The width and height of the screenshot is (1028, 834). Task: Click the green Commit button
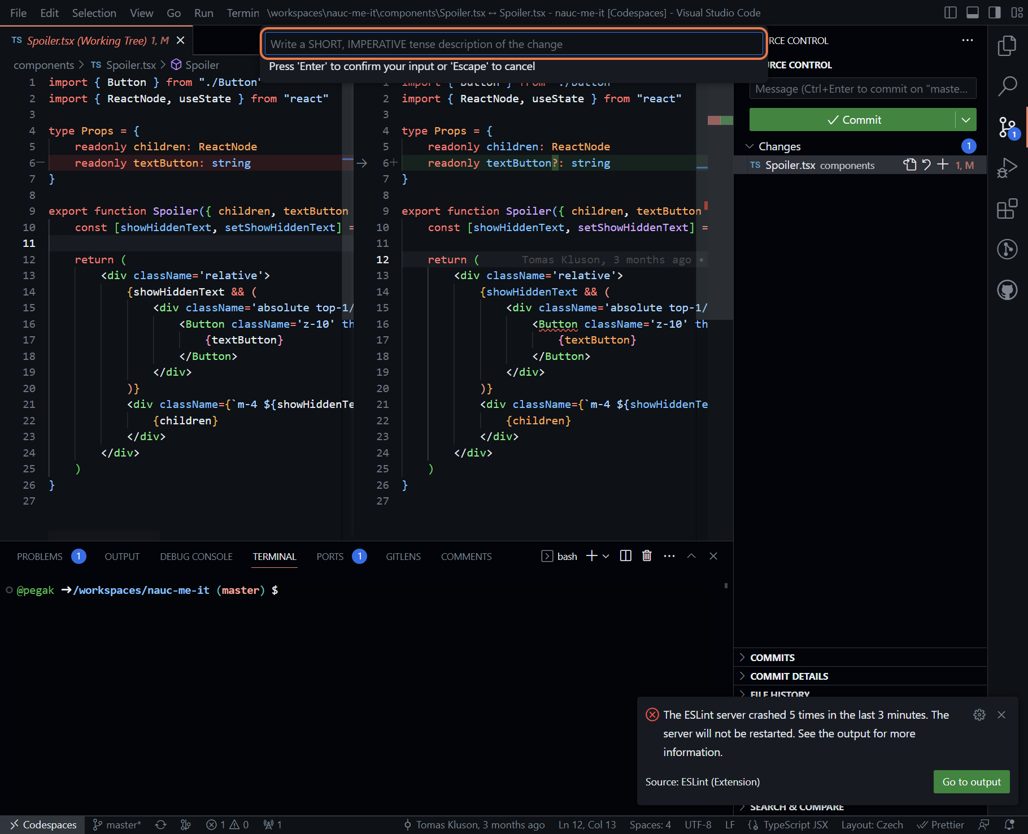click(852, 120)
